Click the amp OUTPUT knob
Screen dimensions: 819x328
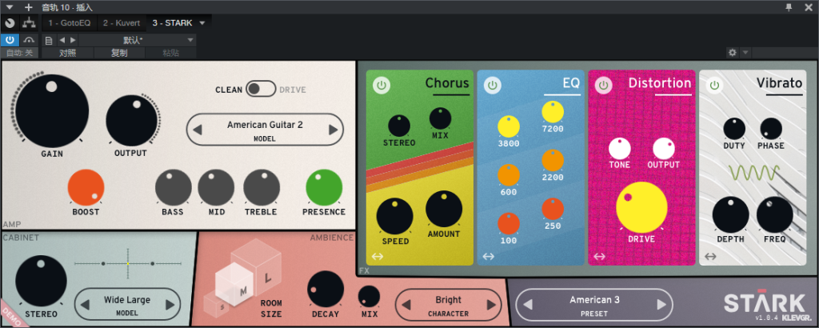click(x=132, y=121)
